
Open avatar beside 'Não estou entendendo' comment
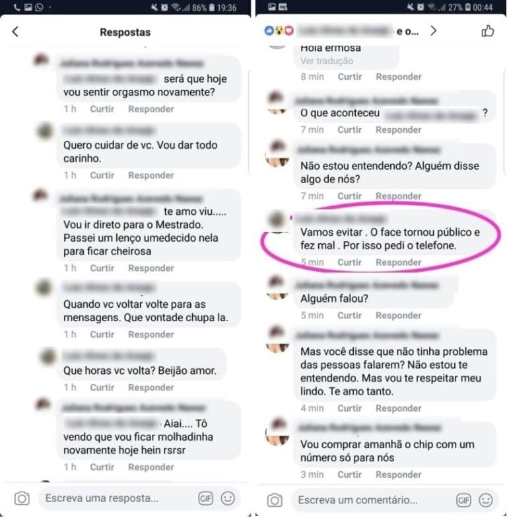click(277, 154)
